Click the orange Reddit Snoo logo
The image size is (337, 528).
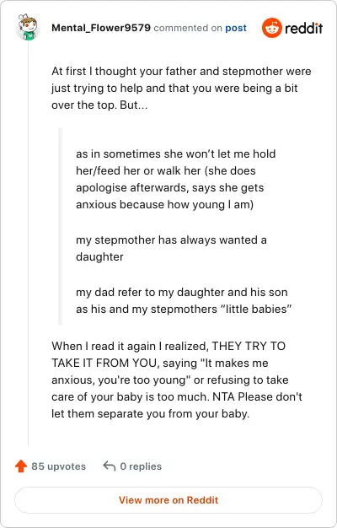(272, 28)
